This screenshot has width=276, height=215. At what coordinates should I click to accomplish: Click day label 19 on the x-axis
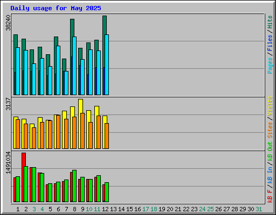[162, 209]
